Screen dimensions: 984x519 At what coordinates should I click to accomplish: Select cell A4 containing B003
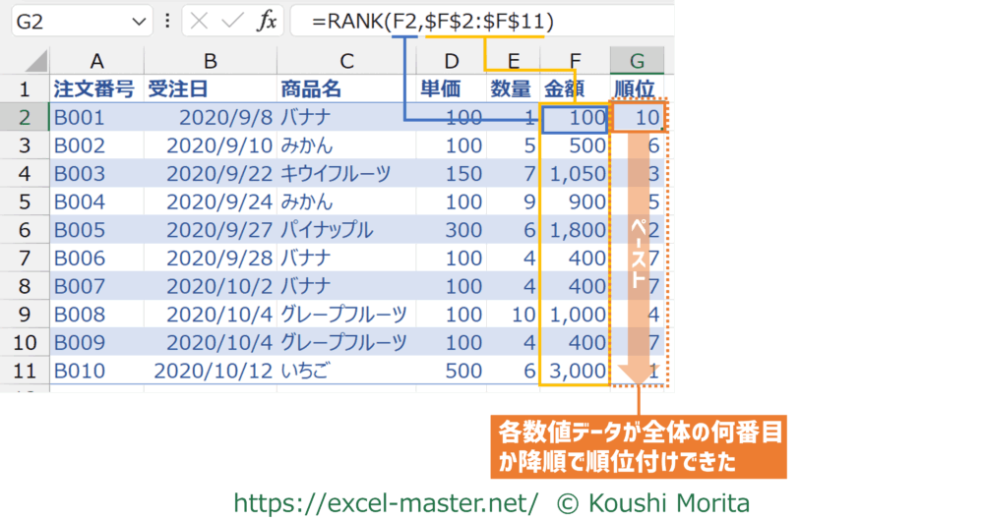click(x=95, y=174)
